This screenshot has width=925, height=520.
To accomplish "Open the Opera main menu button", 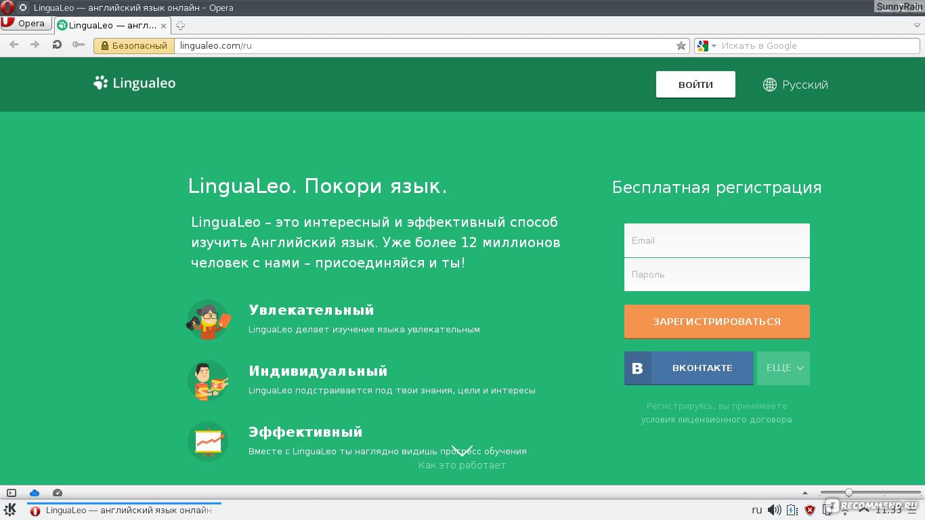I will click(x=26, y=24).
